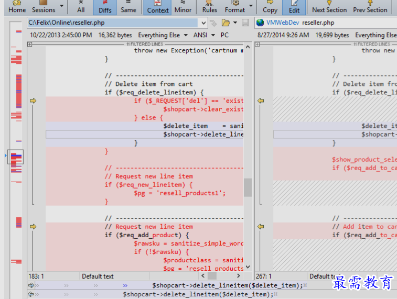The width and height of the screenshot is (397, 299).
Task: Edit the left file path field
Action: 113,23
